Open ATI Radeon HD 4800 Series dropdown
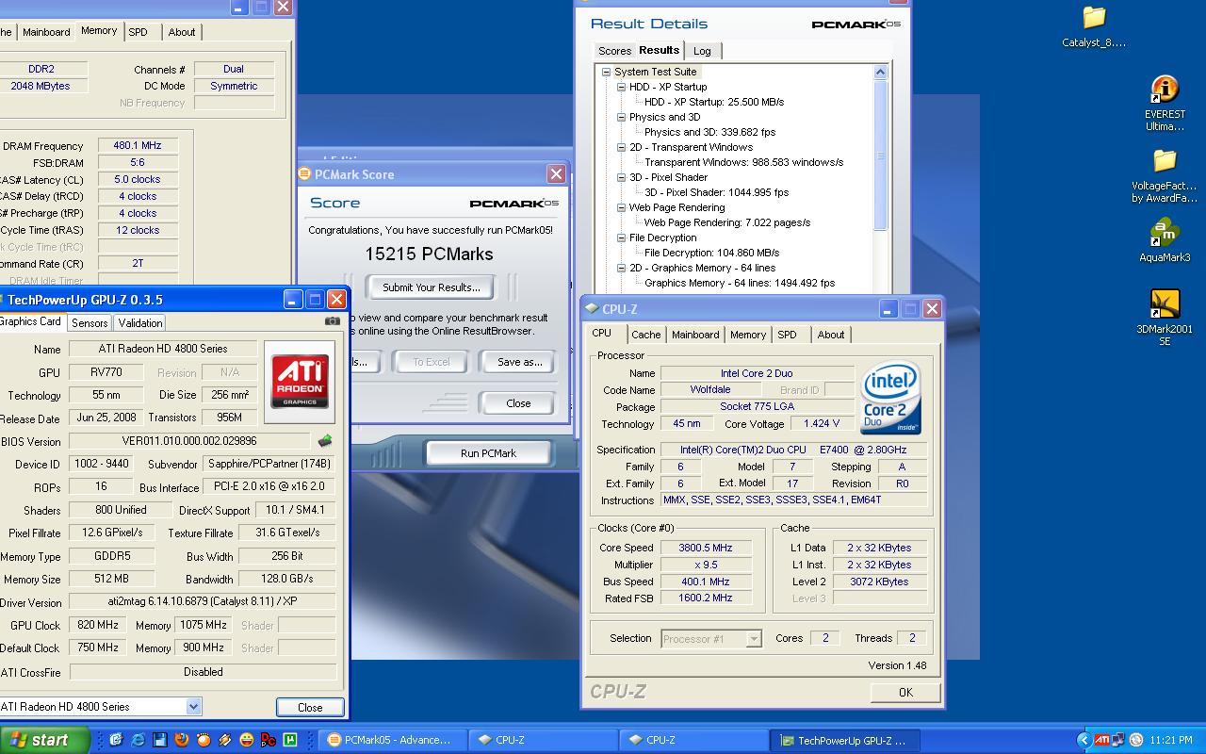This screenshot has width=1206, height=754. (x=193, y=706)
